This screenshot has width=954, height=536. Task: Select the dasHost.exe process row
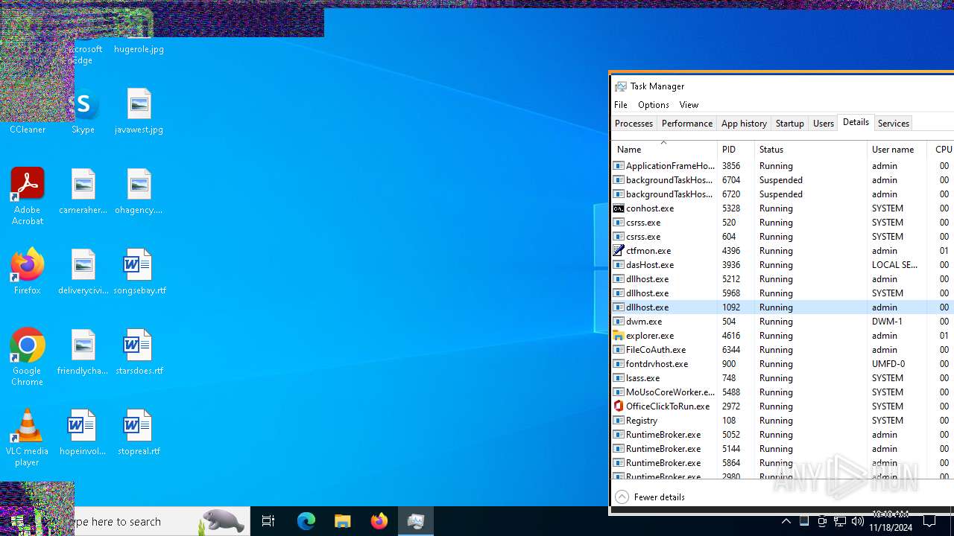tap(783, 265)
